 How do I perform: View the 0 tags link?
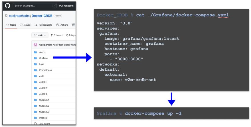tap(71, 35)
